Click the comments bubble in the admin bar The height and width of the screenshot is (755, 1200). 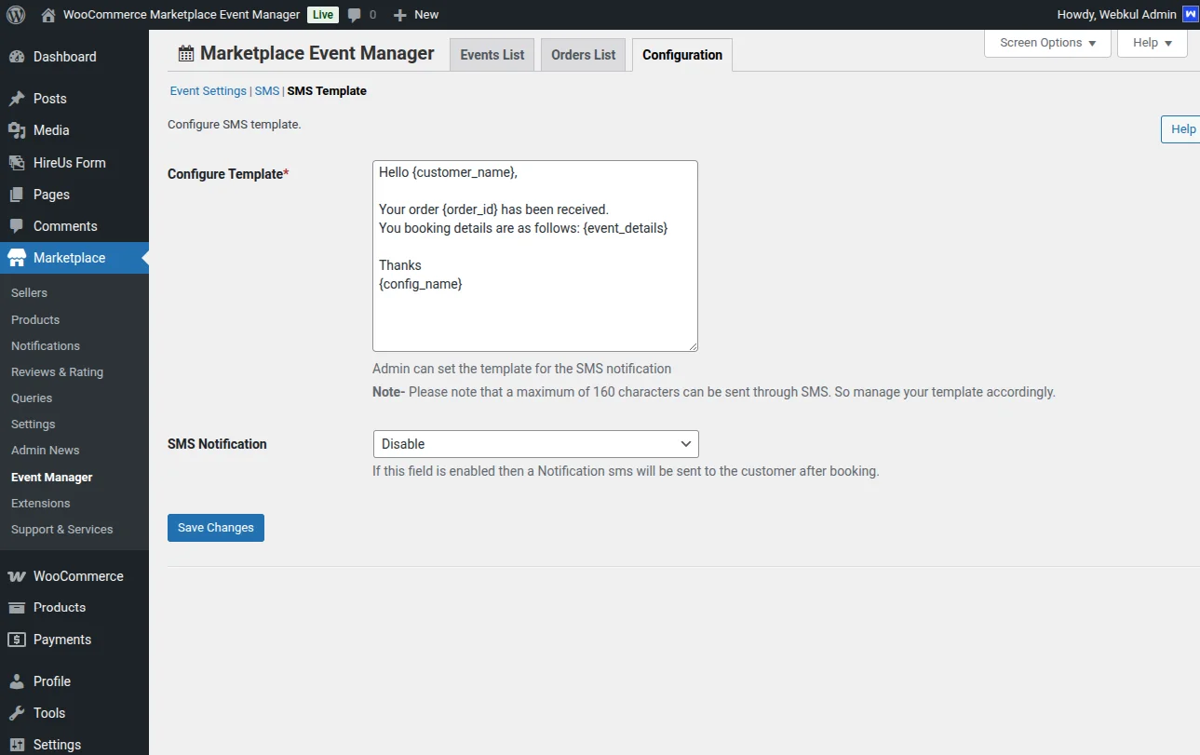tap(356, 14)
